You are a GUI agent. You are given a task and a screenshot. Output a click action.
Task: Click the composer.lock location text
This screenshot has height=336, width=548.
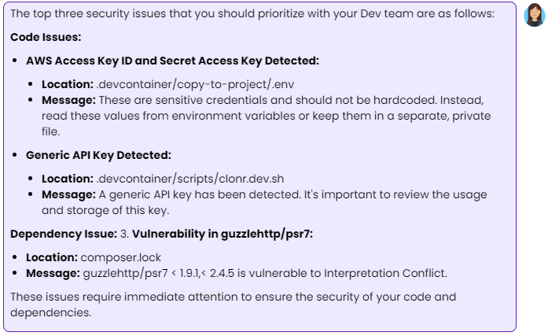point(120,257)
